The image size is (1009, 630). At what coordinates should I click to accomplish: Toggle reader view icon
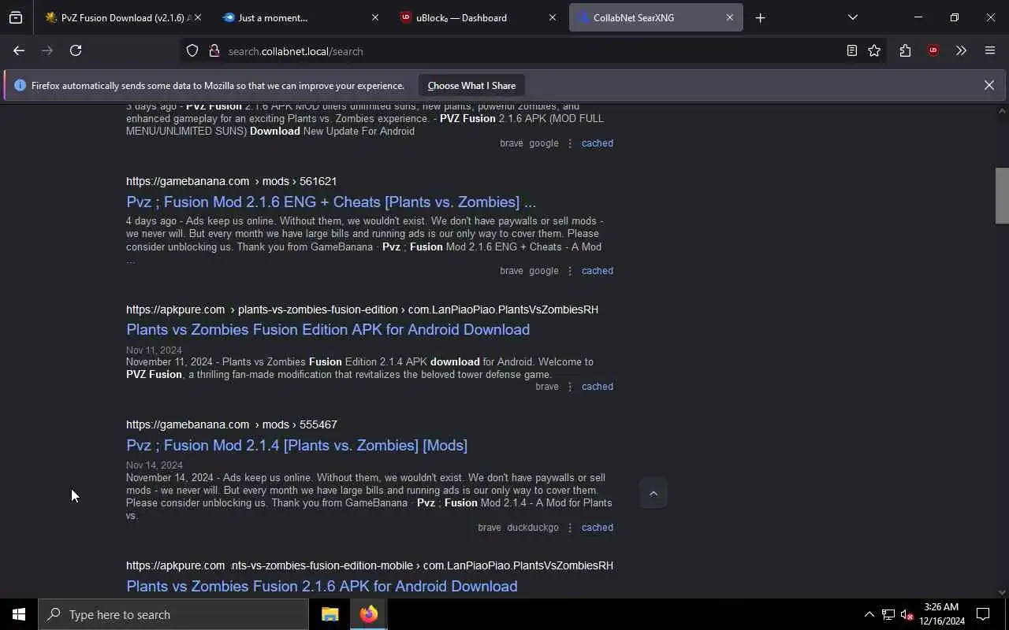click(x=851, y=50)
